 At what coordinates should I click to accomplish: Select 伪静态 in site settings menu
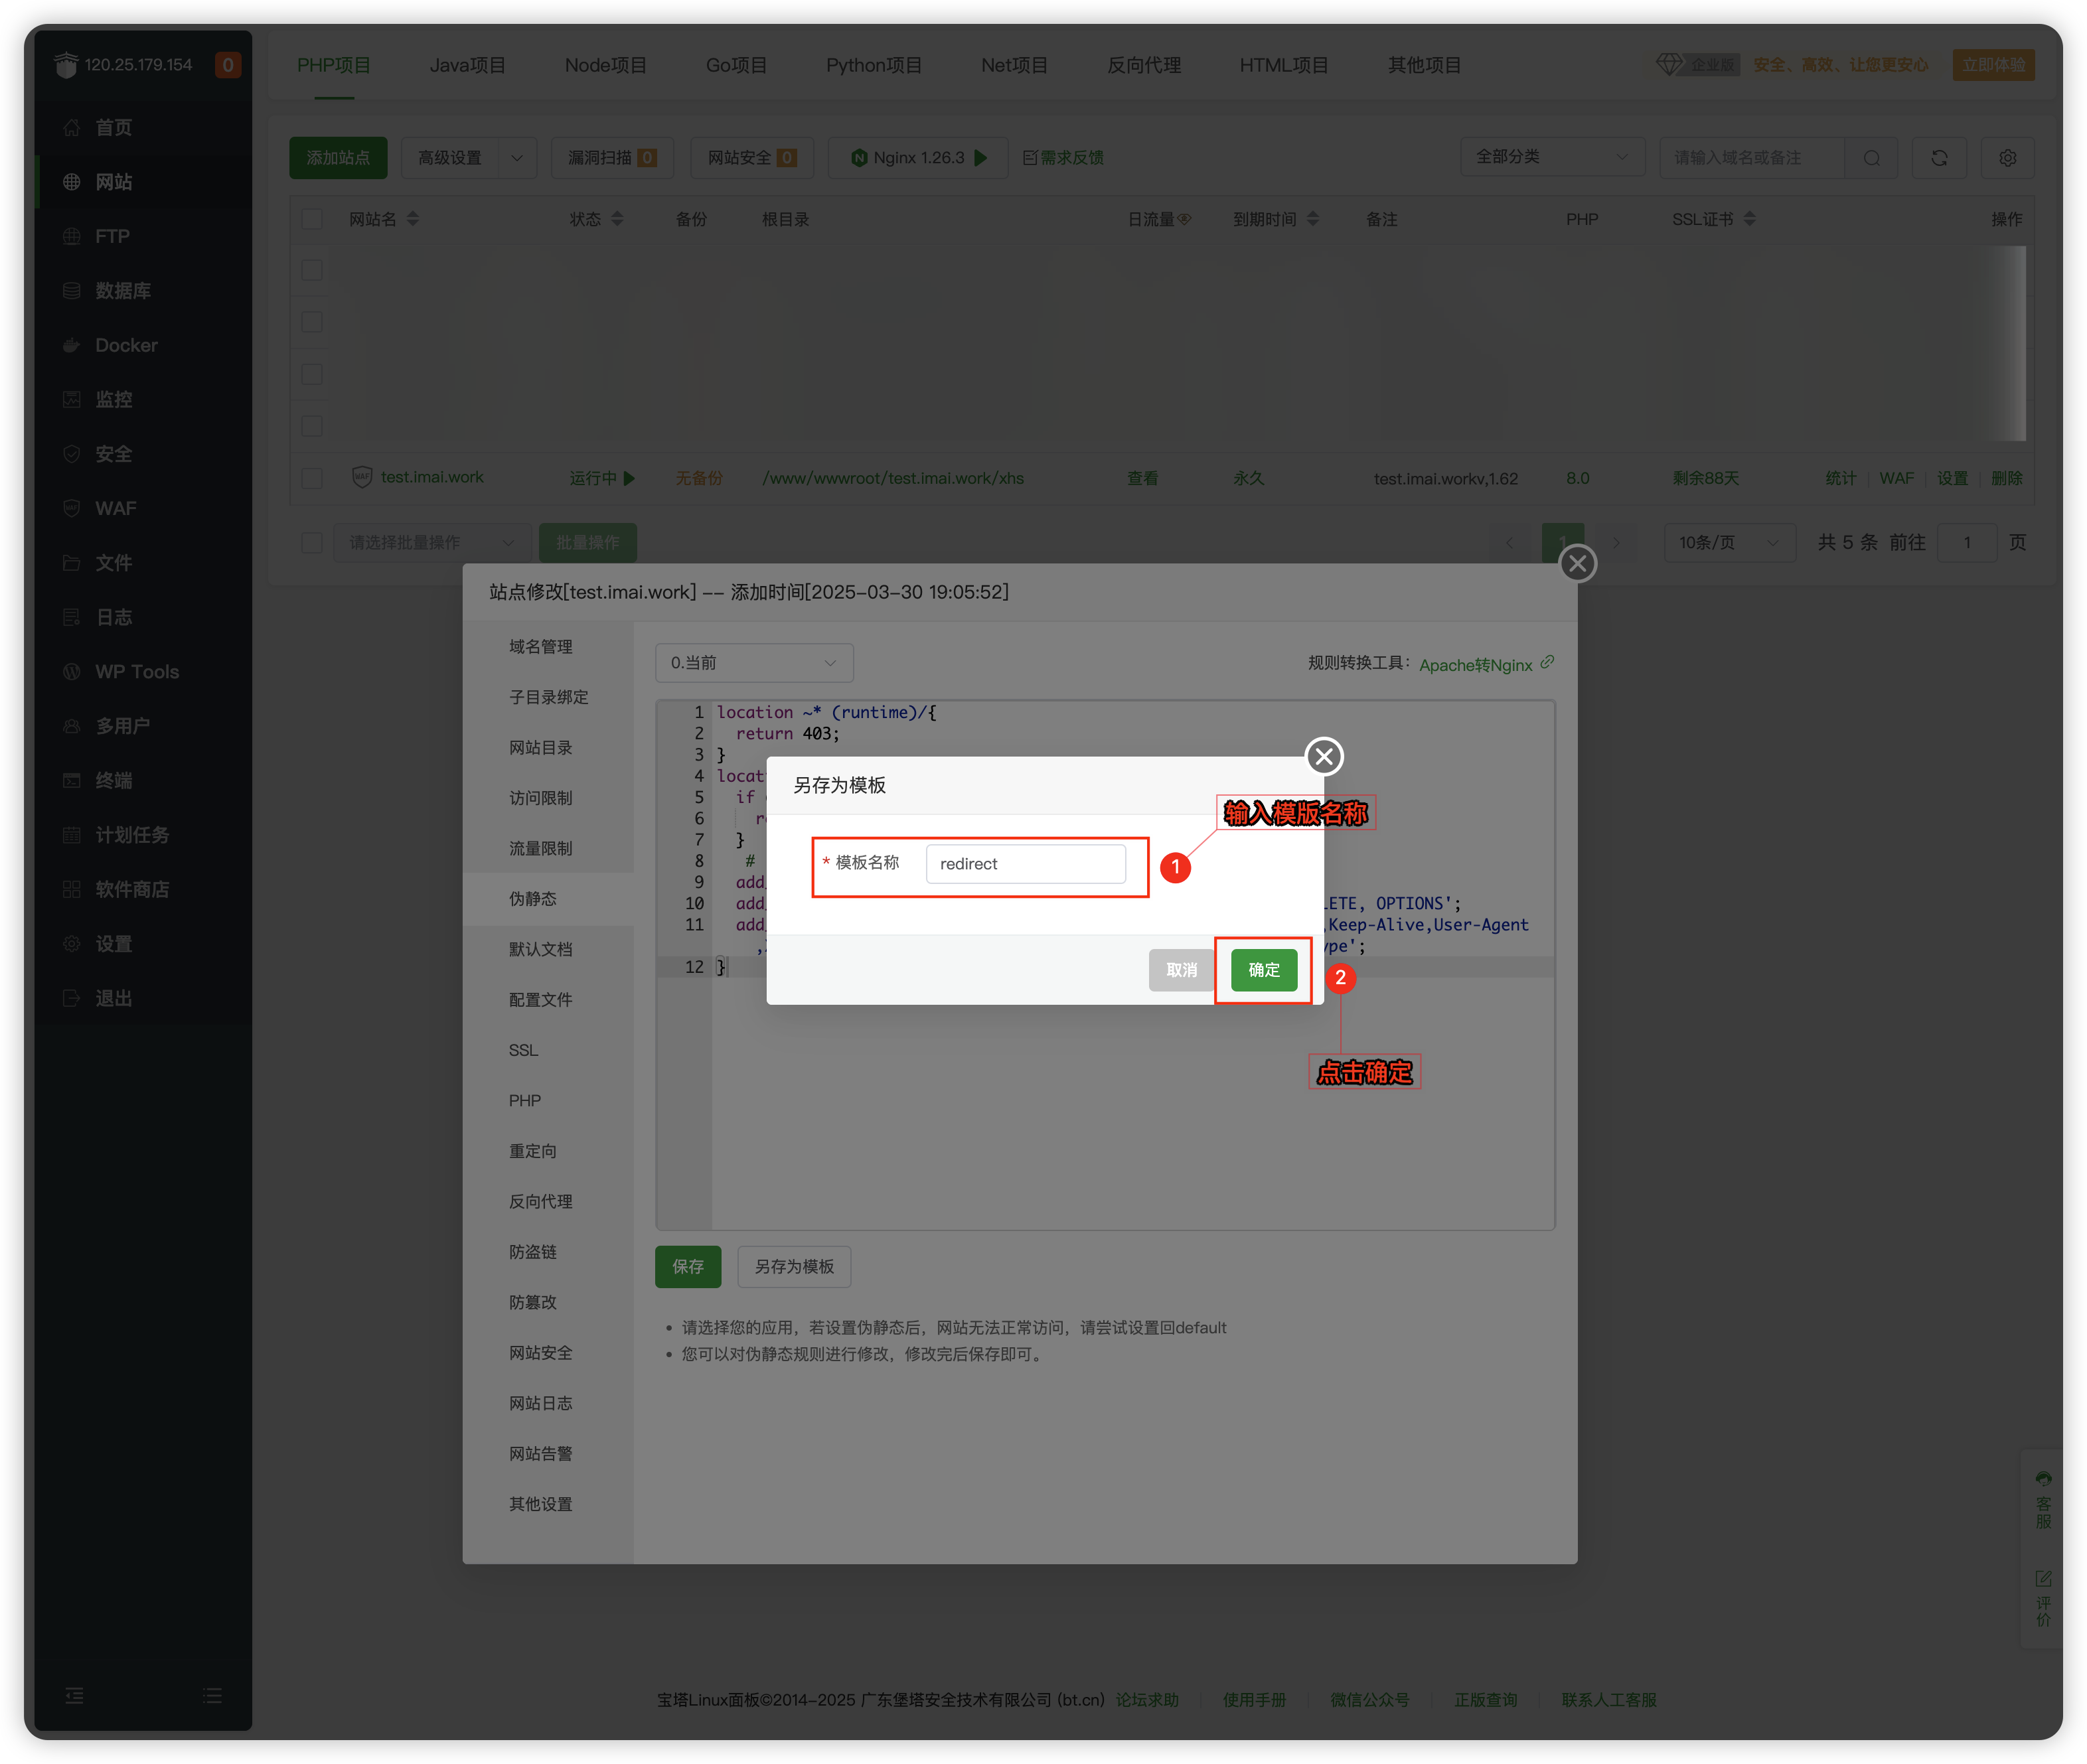[533, 899]
